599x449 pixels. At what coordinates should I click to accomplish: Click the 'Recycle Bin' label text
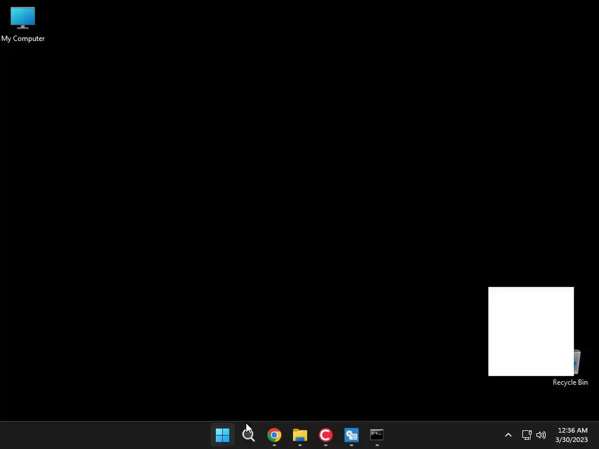pyautogui.click(x=570, y=382)
